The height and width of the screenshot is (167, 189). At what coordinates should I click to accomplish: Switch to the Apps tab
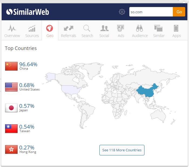[x=177, y=31]
